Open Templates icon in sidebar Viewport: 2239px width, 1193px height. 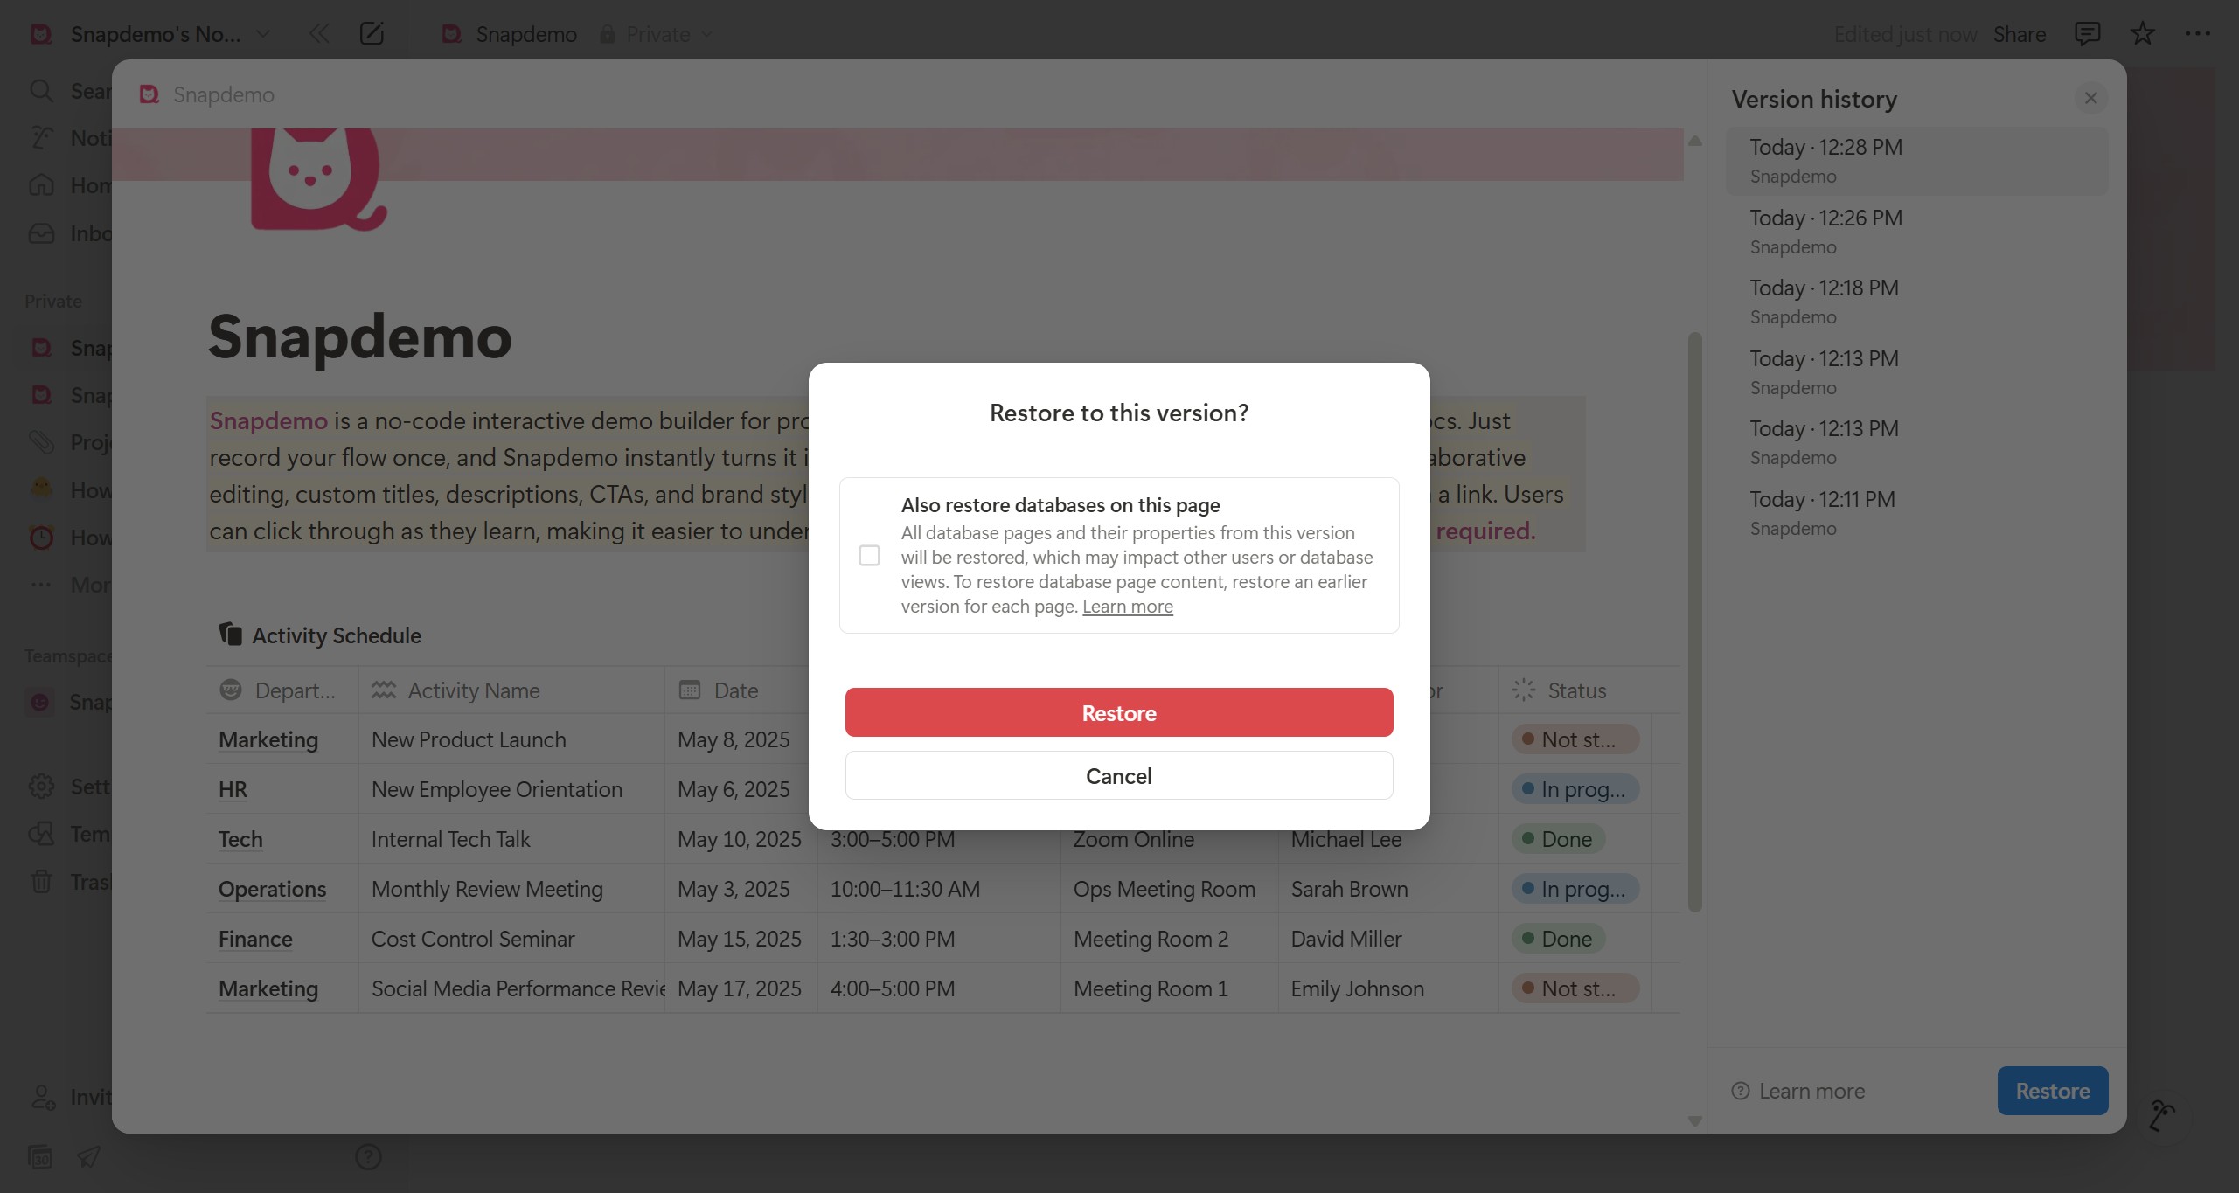pyautogui.click(x=41, y=834)
